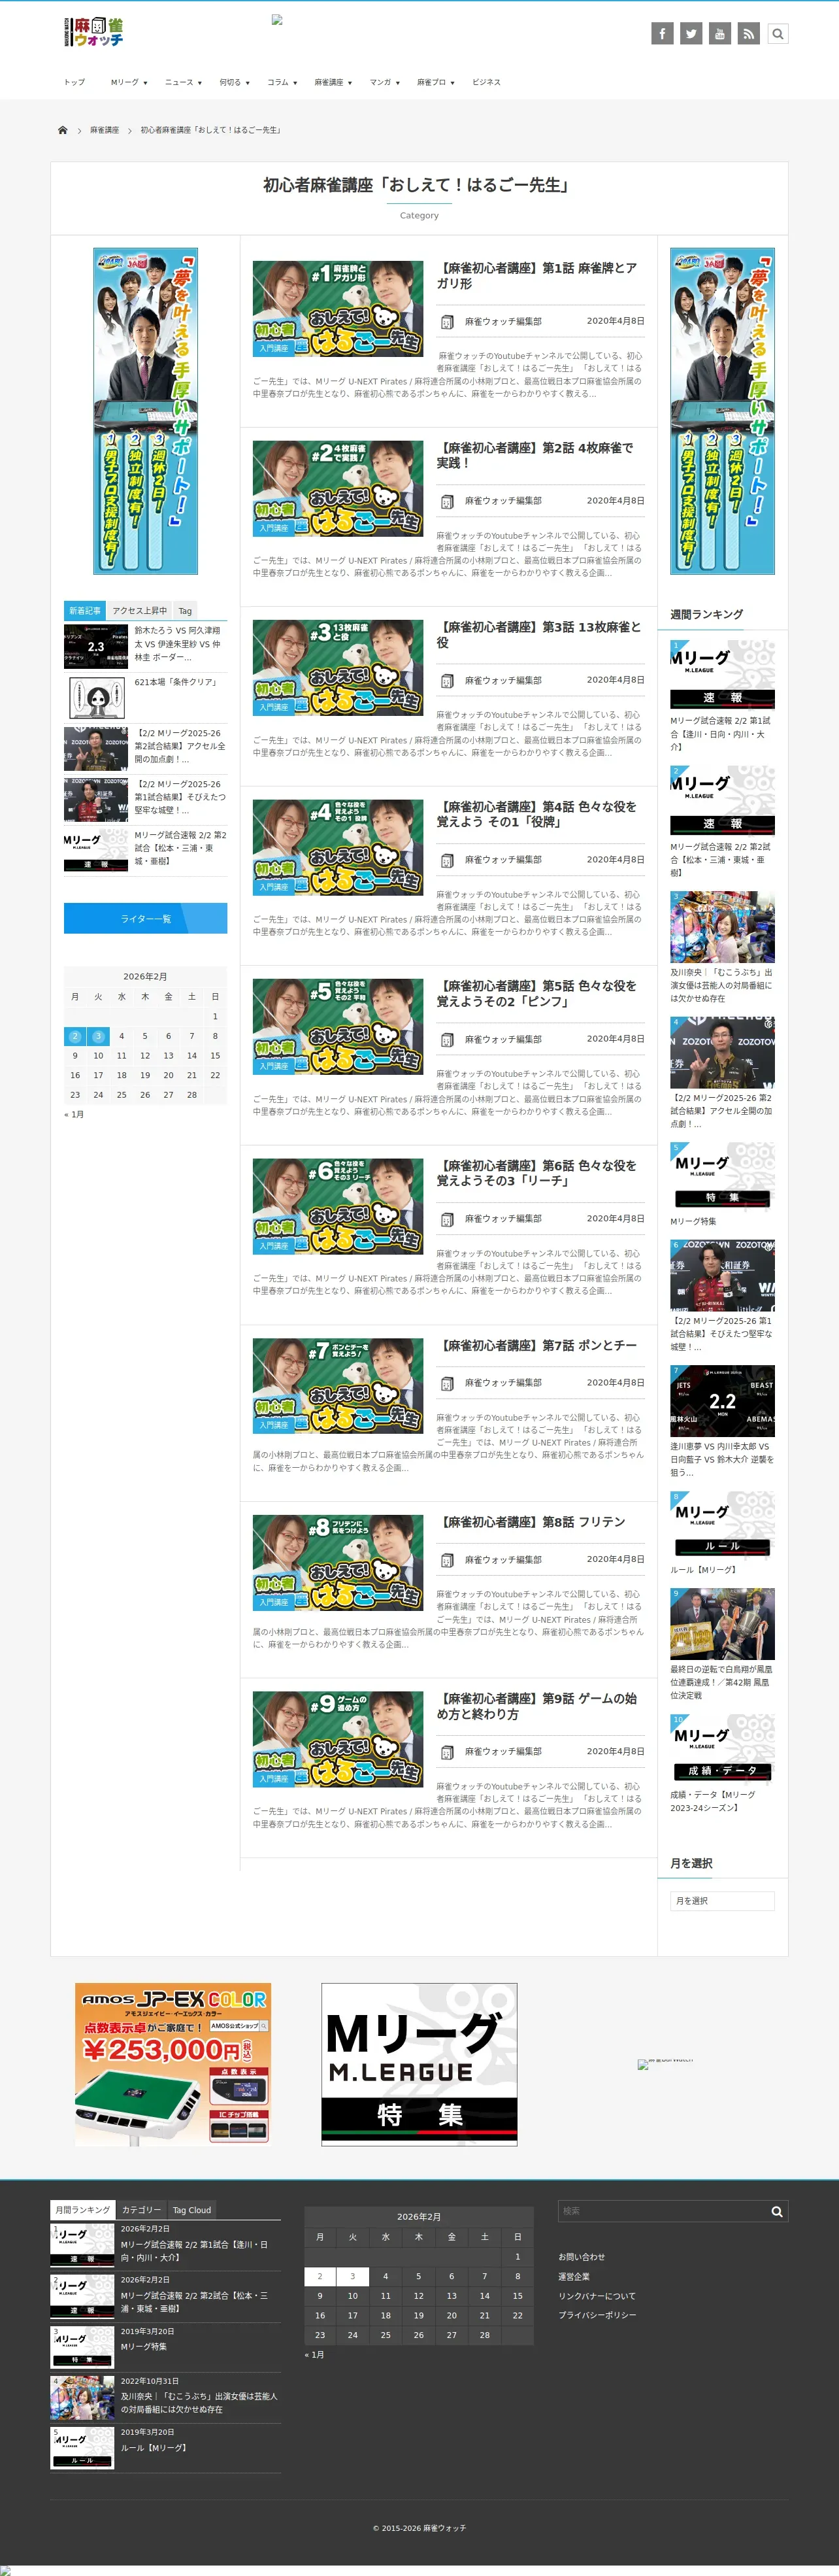Click author icon beside 第9話 article
839x2576 pixels.
click(x=447, y=1751)
